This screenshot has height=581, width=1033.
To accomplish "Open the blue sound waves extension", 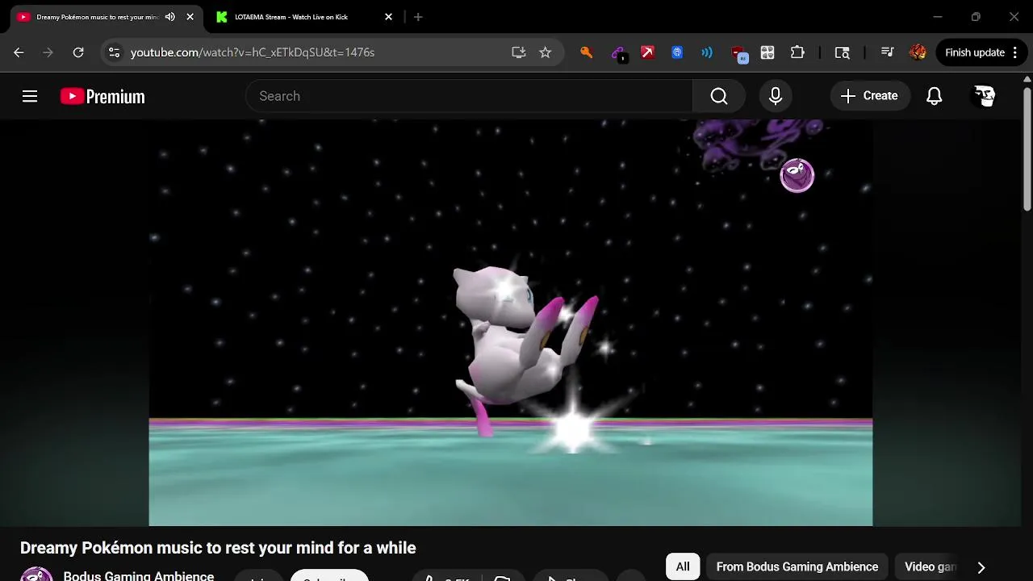I will point(707,52).
